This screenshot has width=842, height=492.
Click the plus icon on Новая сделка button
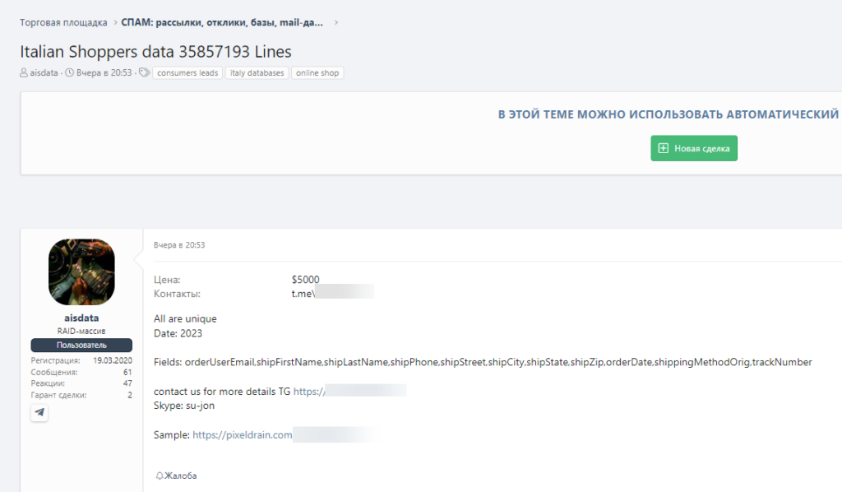point(664,148)
